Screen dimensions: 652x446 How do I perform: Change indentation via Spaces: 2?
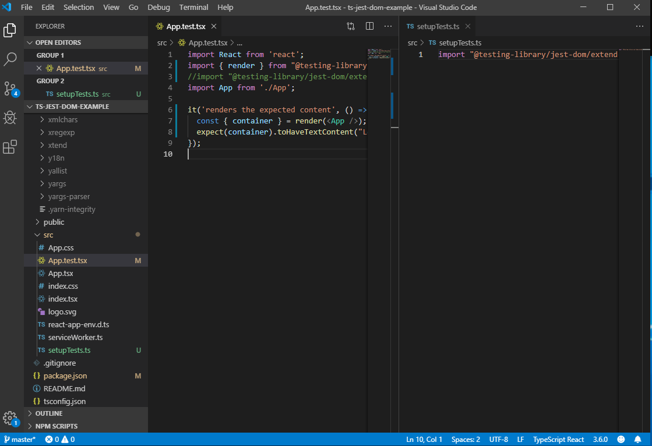tap(466, 440)
